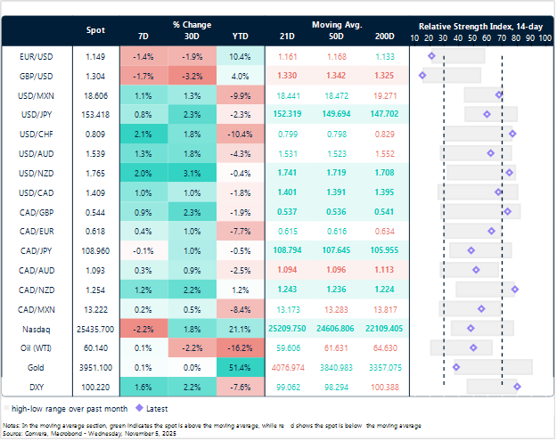Select the Spot column header
This screenshot has height=441, width=557.
(94, 30)
